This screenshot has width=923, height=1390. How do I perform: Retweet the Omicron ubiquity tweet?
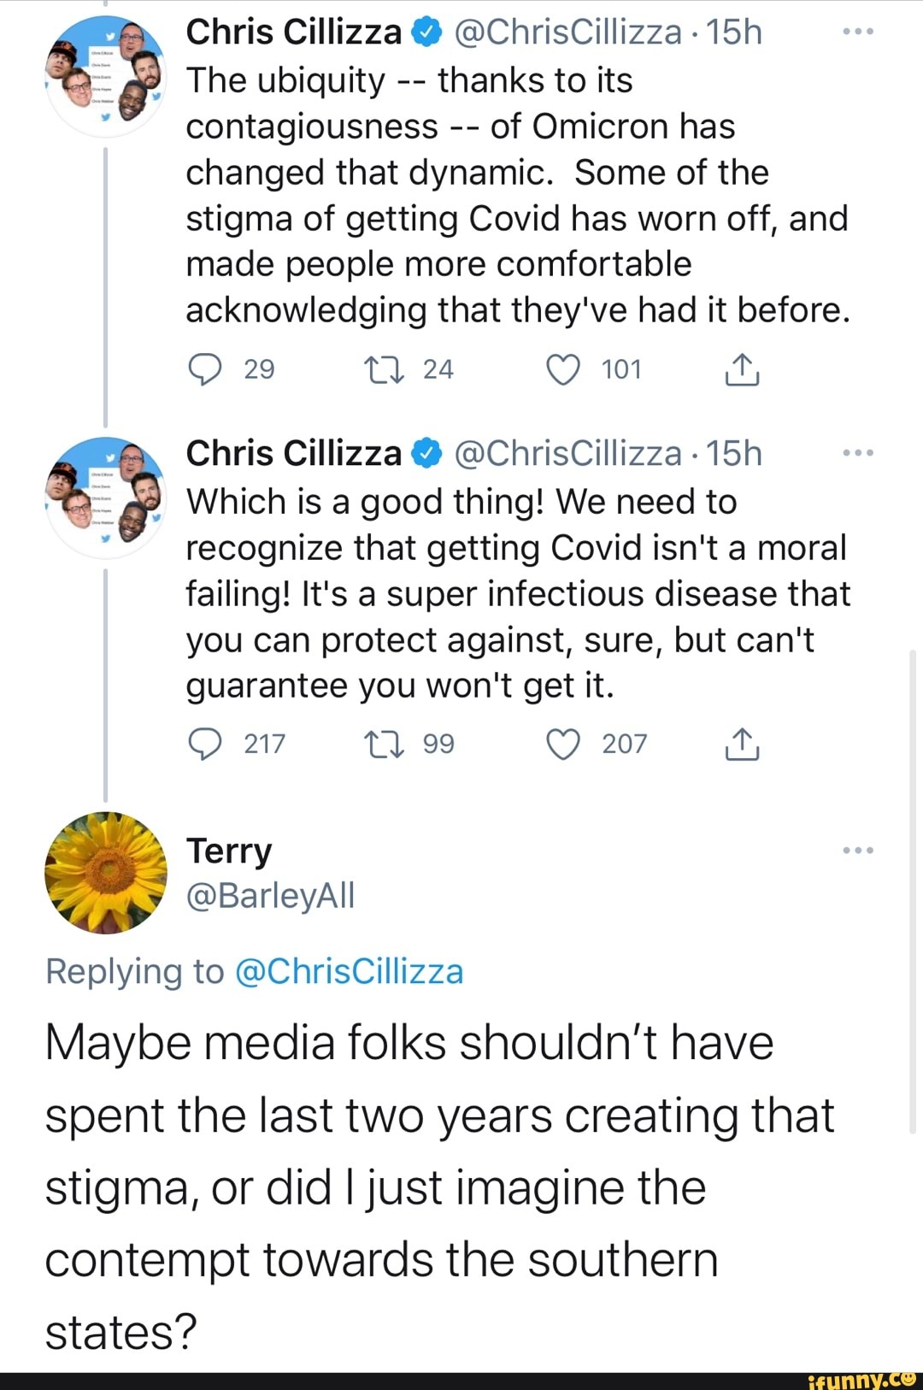(x=377, y=370)
